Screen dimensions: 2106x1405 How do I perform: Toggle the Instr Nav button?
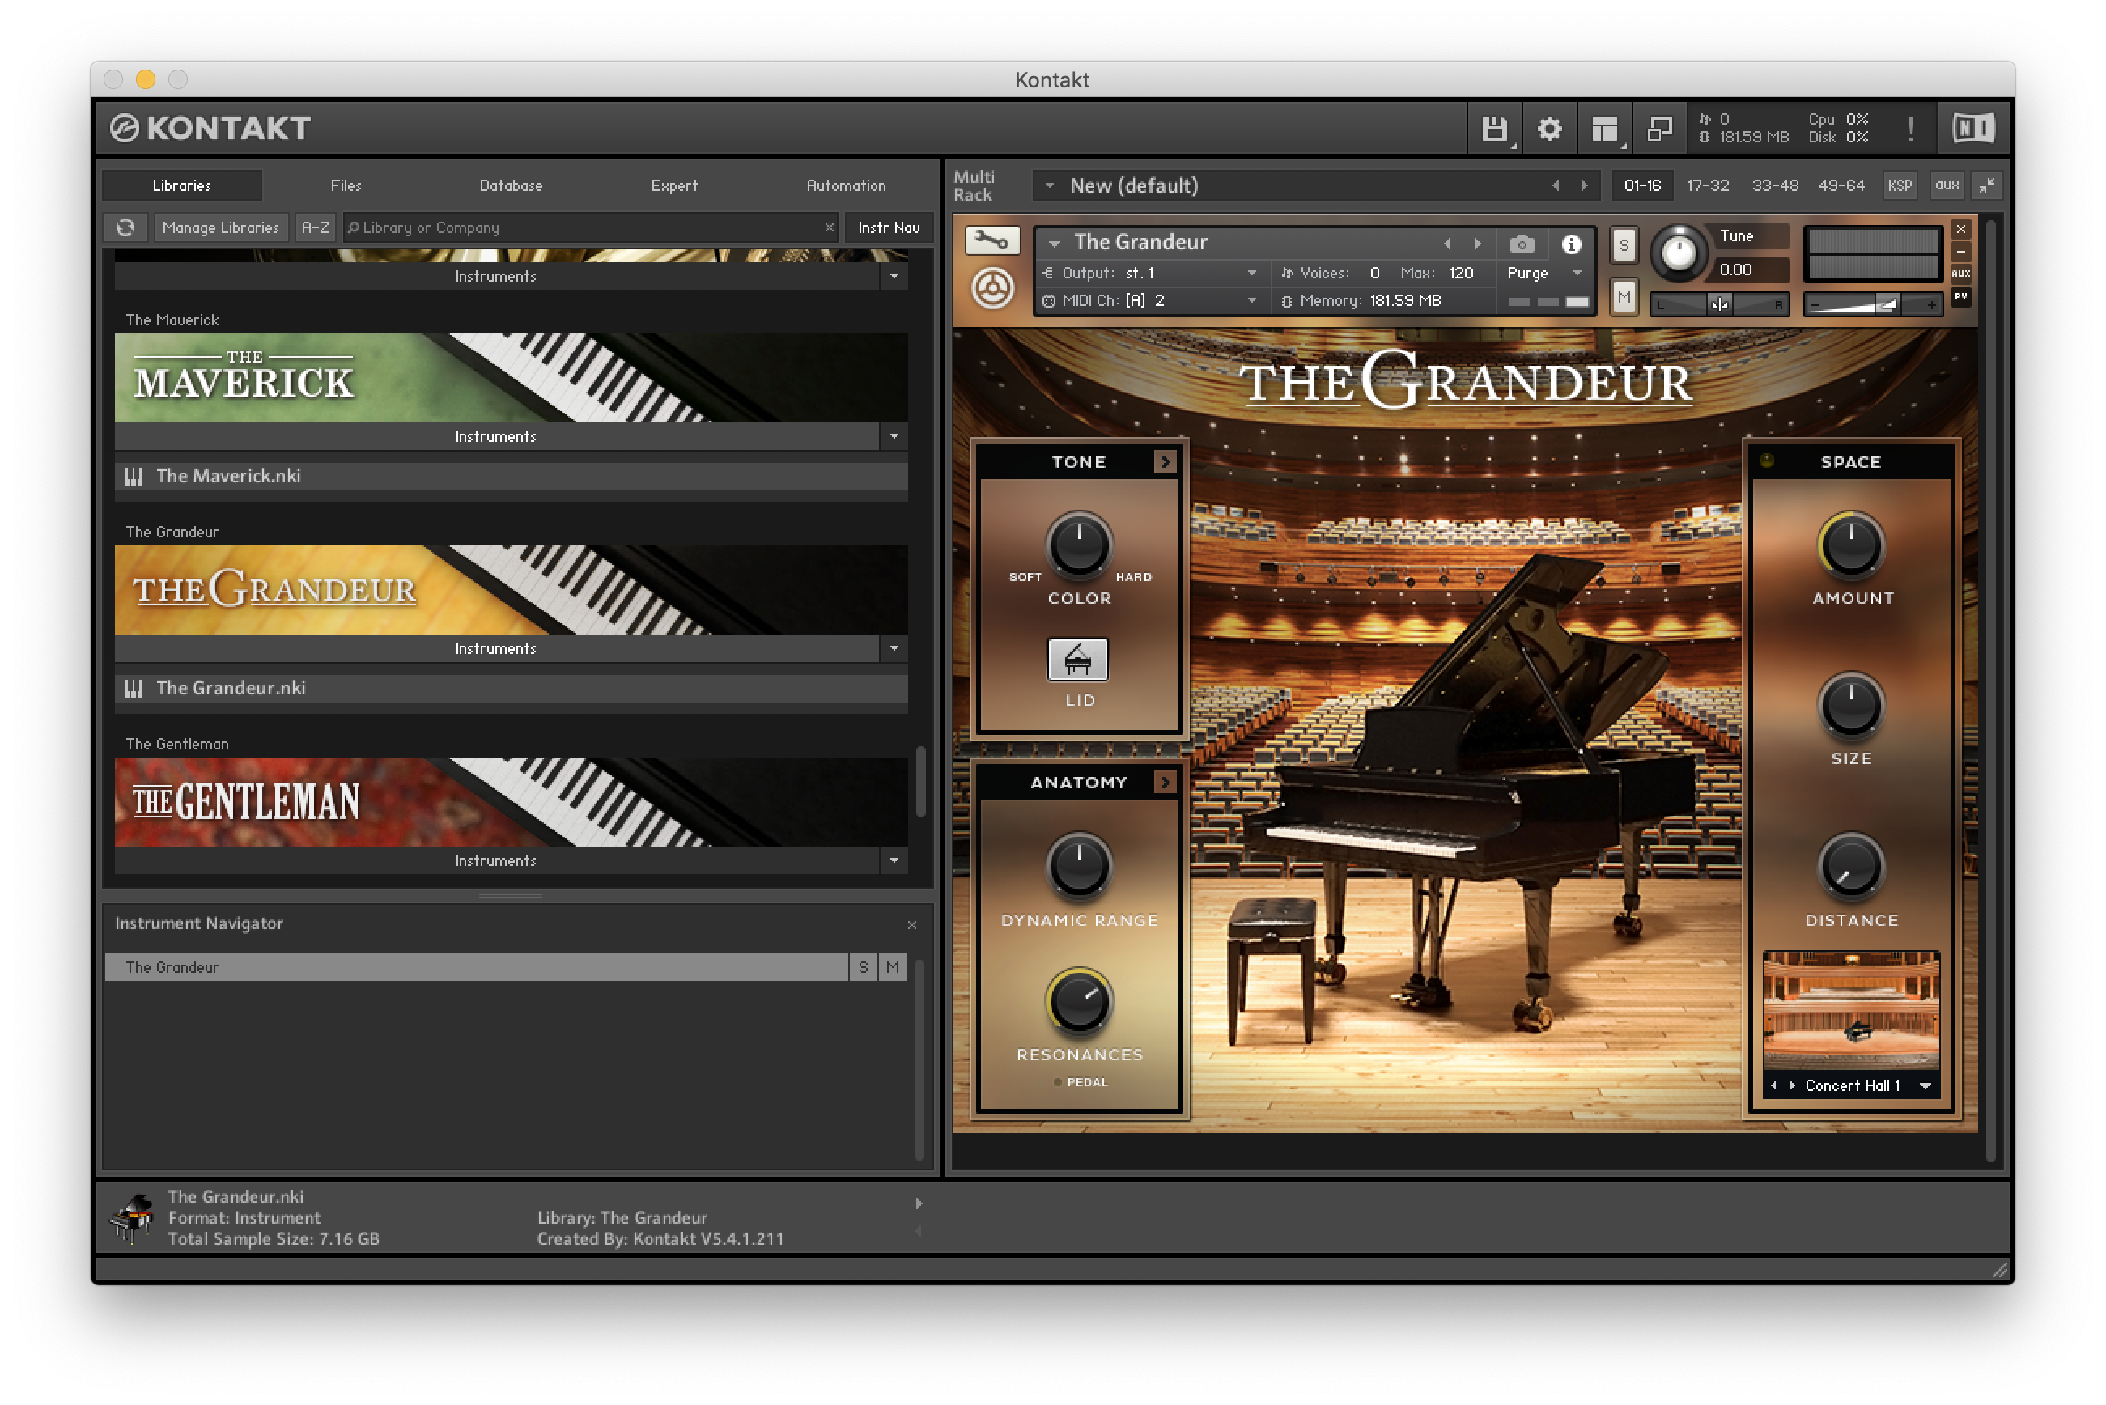(x=888, y=227)
